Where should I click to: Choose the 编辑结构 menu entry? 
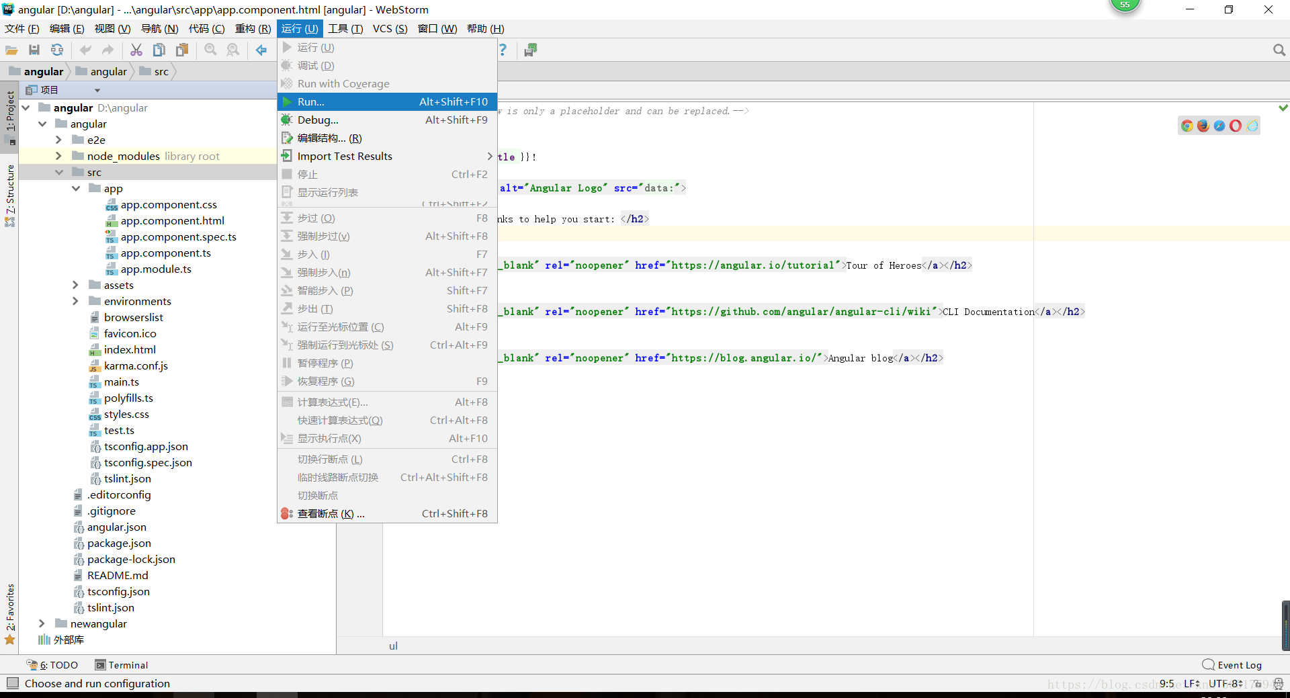tap(387, 138)
